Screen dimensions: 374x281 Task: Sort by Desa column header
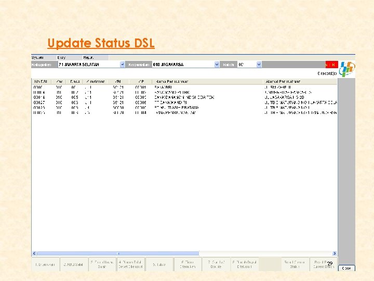[75, 82]
